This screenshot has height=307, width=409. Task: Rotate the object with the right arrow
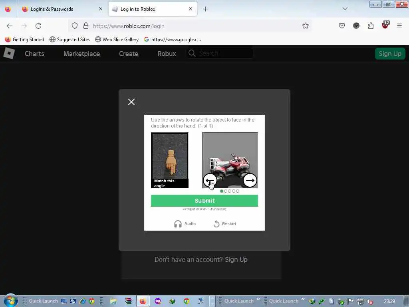pyautogui.click(x=250, y=180)
